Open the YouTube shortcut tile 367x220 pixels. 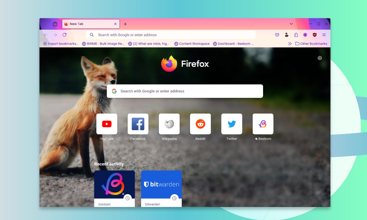click(107, 124)
